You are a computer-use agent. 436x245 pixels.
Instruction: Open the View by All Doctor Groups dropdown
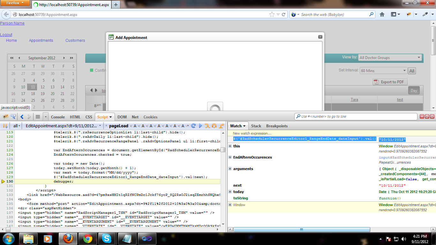[x=390, y=58]
